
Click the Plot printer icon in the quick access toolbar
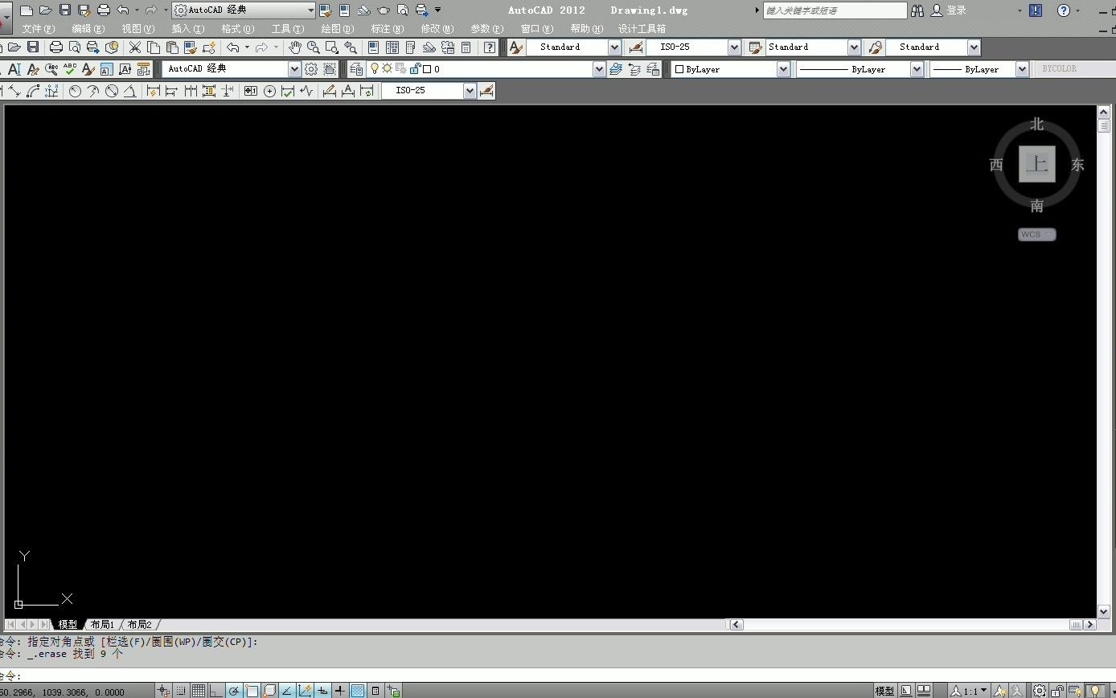[104, 10]
